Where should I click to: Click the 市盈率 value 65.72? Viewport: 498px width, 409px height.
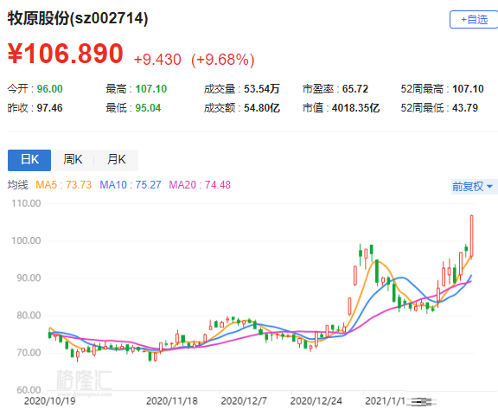coord(355,89)
